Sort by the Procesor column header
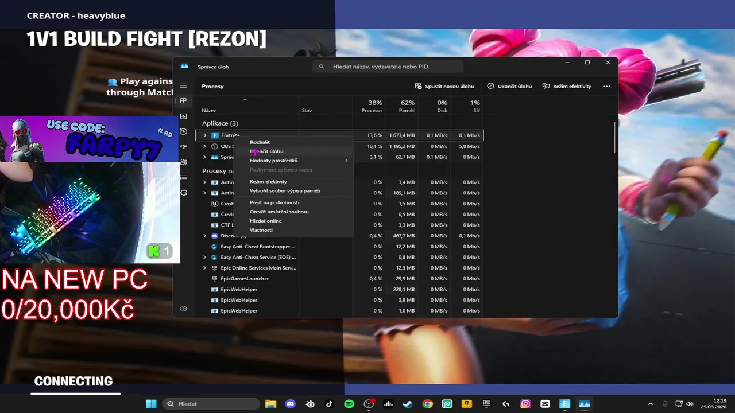The height and width of the screenshot is (413, 735). (369, 106)
